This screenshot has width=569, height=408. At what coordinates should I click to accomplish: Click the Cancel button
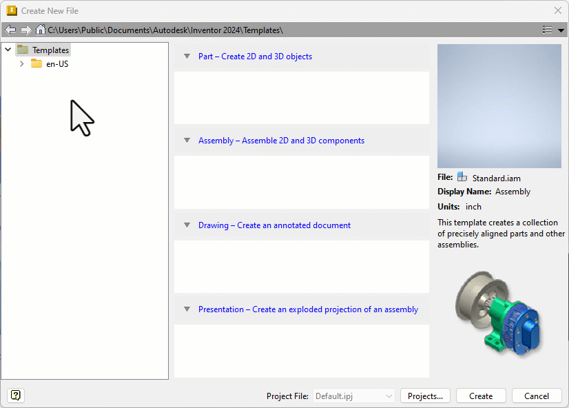click(537, 396)
